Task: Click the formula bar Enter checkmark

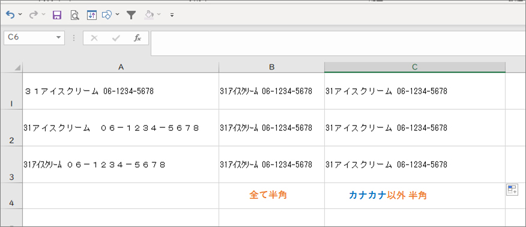Action: click(x=116, y=38)
